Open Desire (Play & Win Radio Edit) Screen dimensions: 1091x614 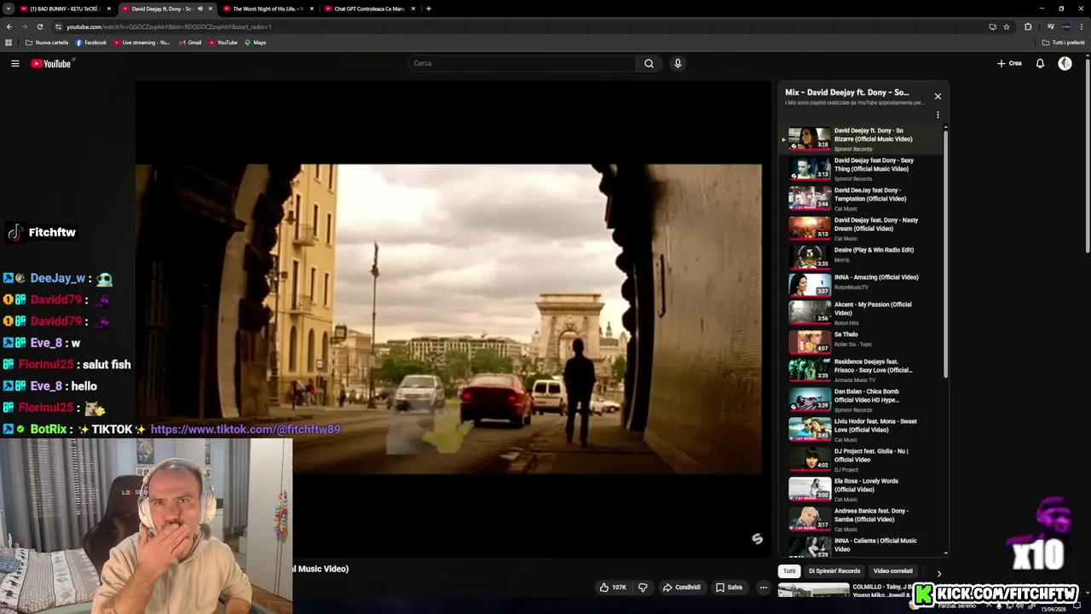pos(861,256)
